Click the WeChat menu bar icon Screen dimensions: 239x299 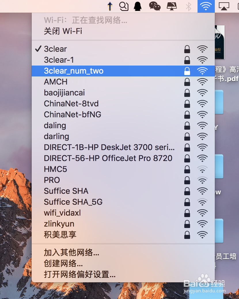pyautogui.click(x=155, y=6)
